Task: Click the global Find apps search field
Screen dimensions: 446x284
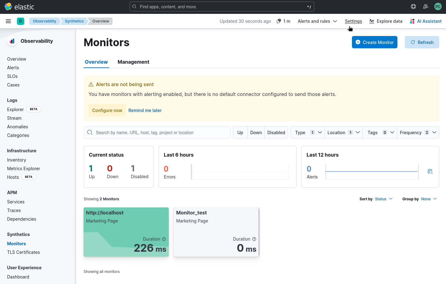Action: click(222, 6)
